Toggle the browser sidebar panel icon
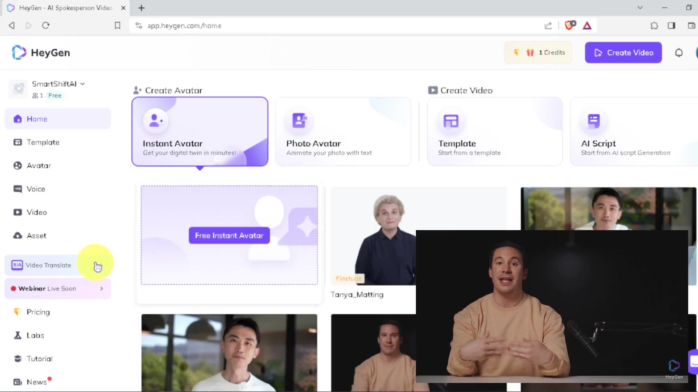The width and height of the screenshot is (698, 392). point(671,25)
